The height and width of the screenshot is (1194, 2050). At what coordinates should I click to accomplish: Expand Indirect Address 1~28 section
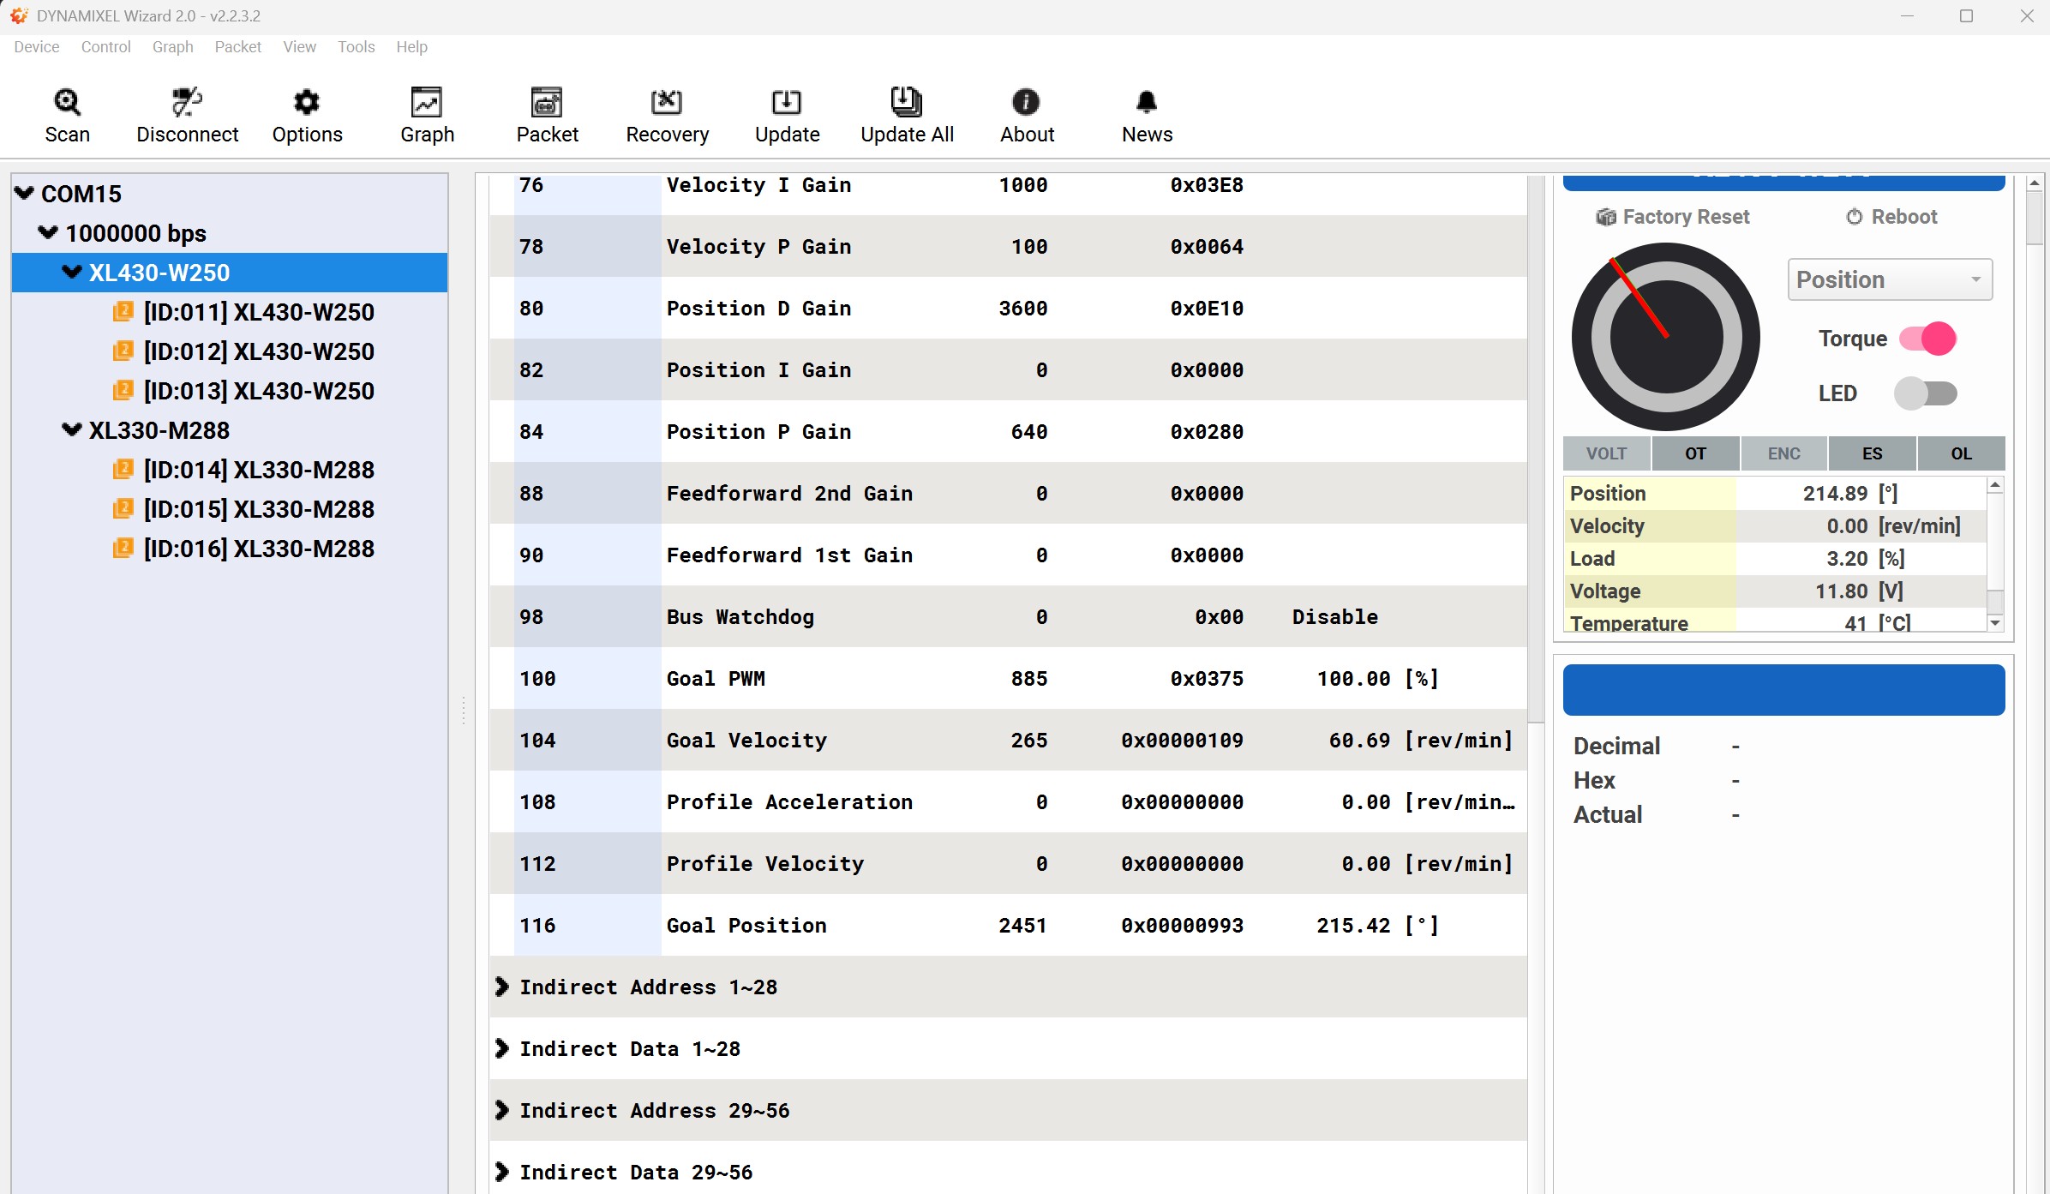[x=502, y=987]
